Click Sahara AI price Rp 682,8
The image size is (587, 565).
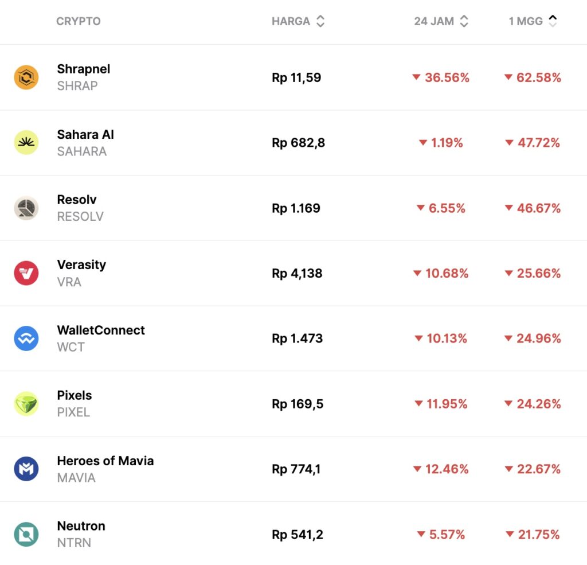[x=298, y=143]
